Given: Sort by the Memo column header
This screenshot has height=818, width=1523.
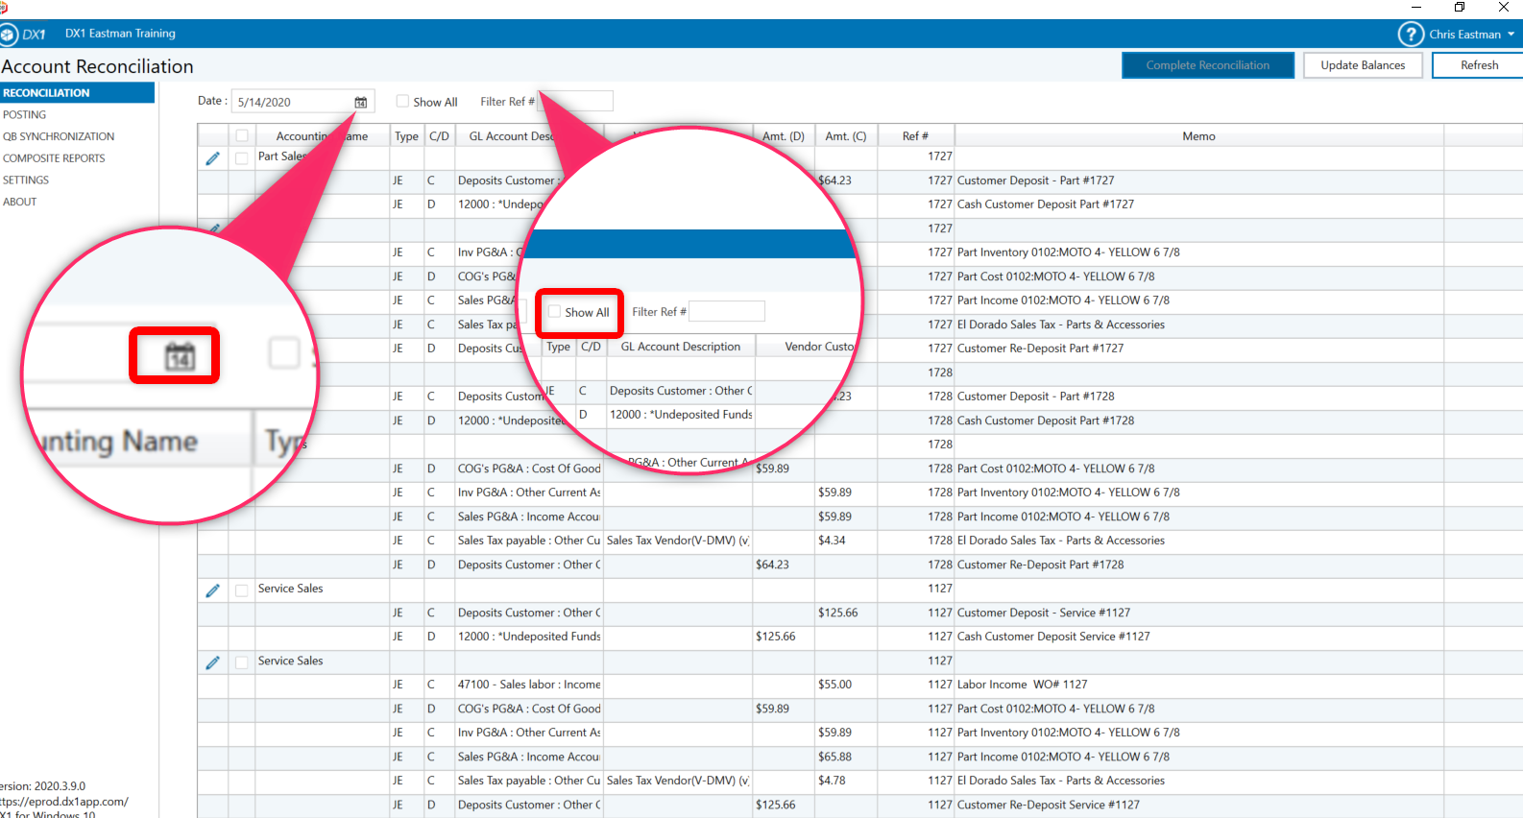Looking at the screenshot, I should tap(1198, 136).
